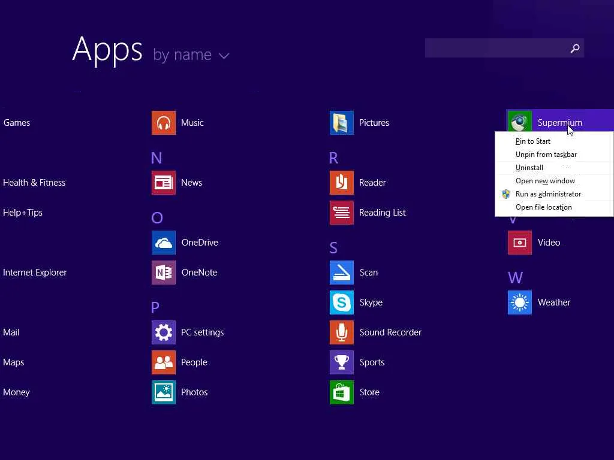Open the OneNote icon
The image size is (614, 460).
click(x=163, y=273)
